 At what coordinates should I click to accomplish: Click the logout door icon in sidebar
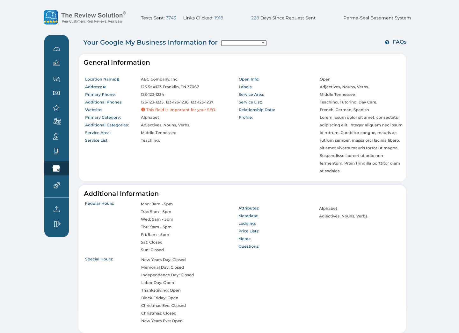[57, 224]
